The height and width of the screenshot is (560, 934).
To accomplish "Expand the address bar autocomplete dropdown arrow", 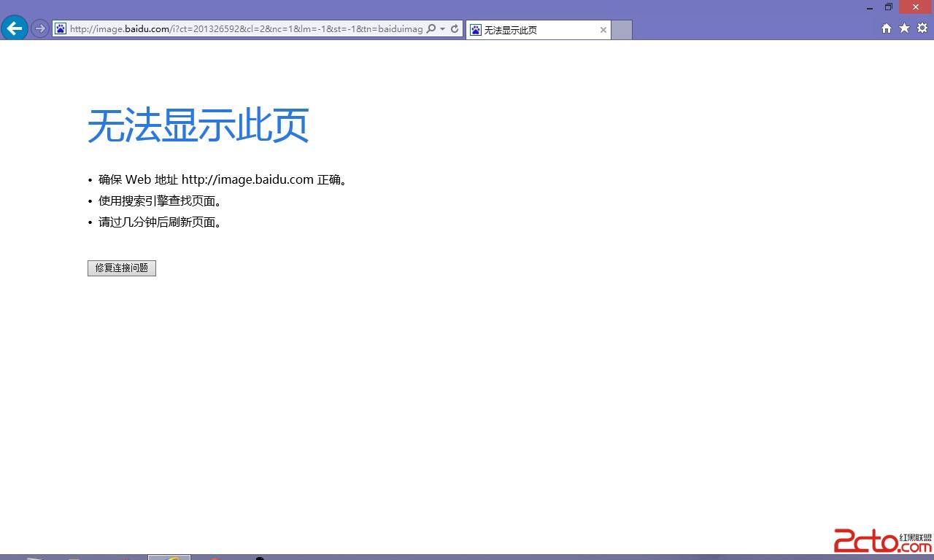I will click(442, 29).
